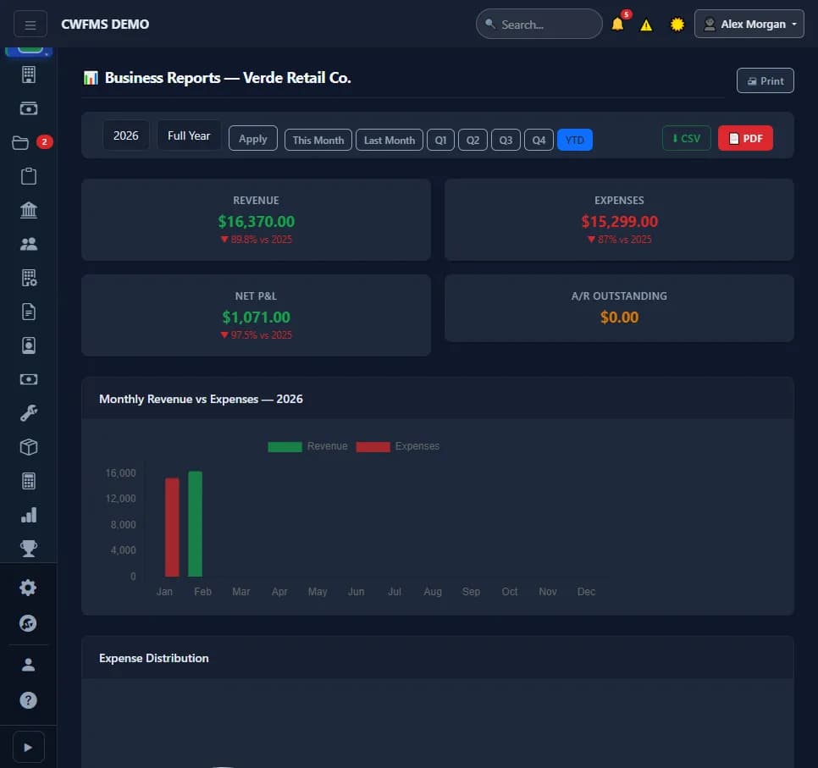
Task: Click the '87% vs 2025' expenses change
Action: (619, 240)
